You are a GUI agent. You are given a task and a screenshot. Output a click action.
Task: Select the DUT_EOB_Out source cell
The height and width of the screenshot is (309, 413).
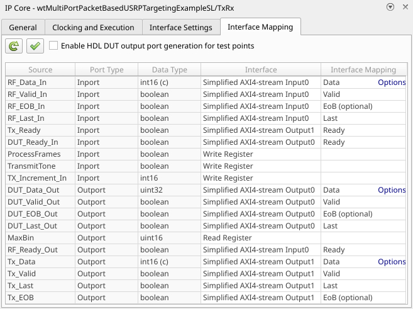click(40, 214)
